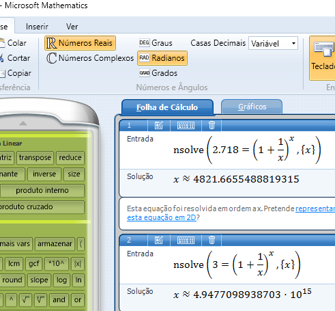Viewport: 335px width, 311px height.
Task: Click the open parenthesis key
Action: [x=81, y=244]
